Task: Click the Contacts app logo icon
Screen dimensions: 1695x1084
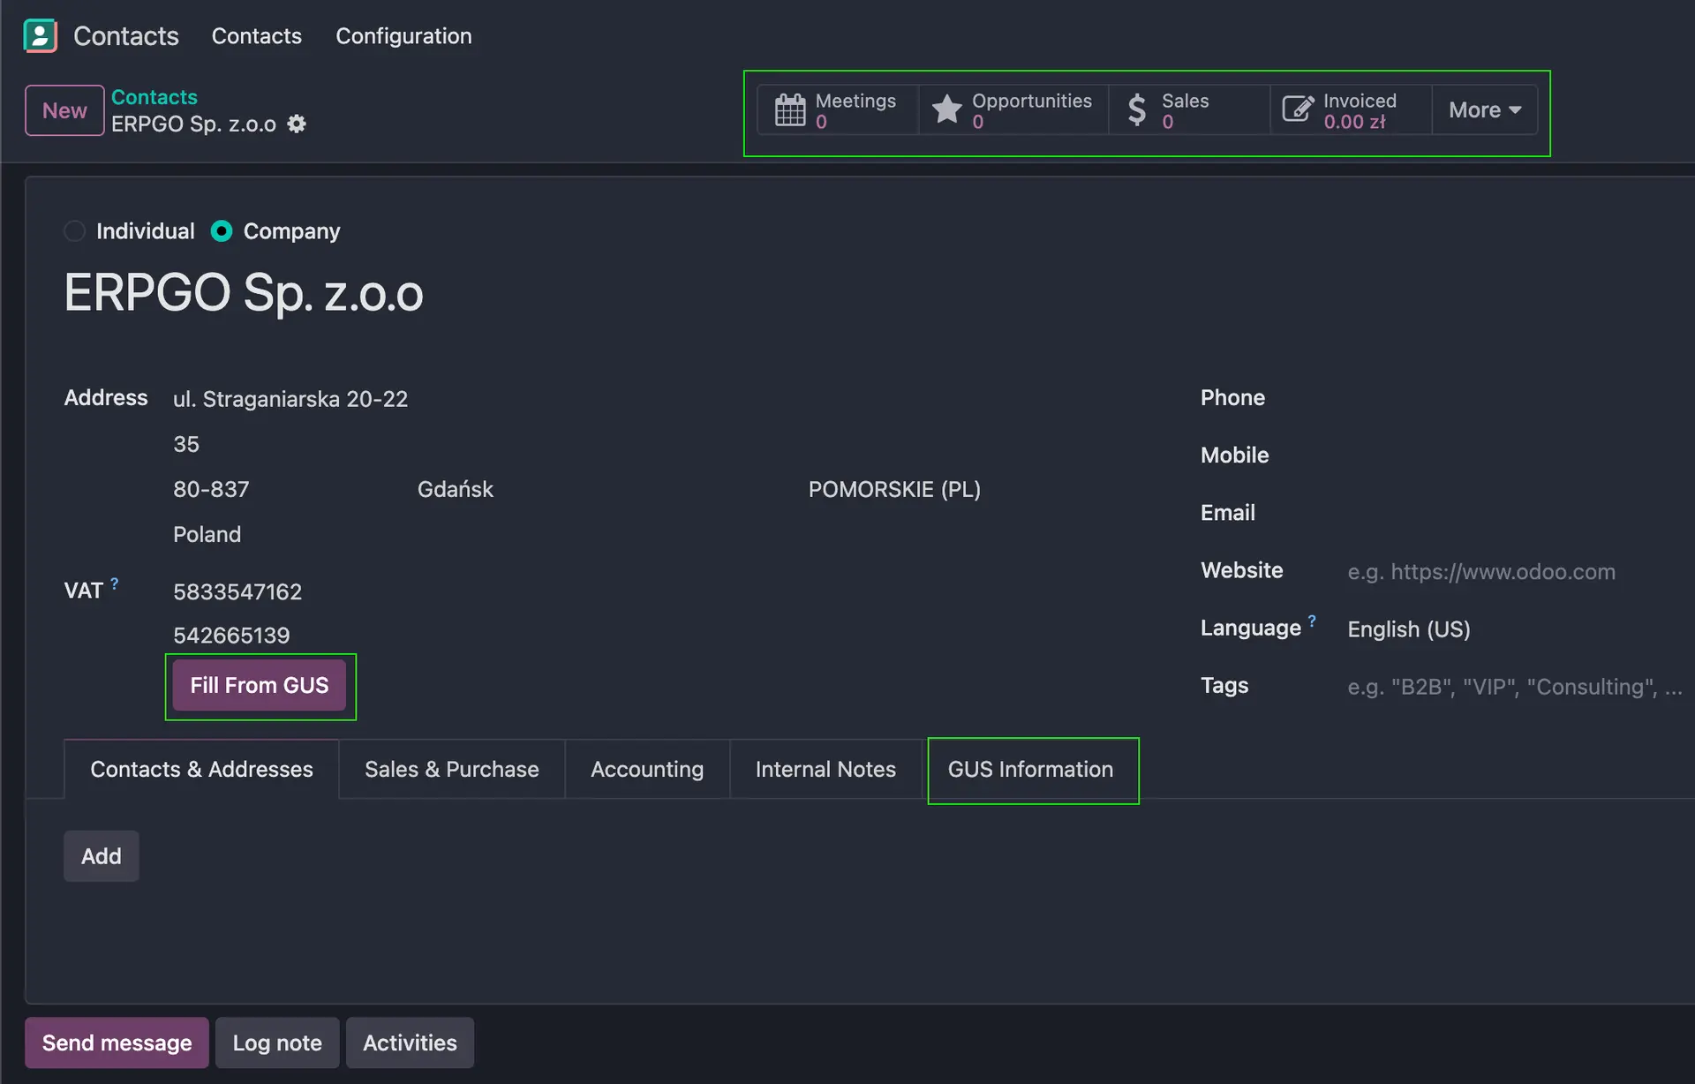Action: point(40,36)
